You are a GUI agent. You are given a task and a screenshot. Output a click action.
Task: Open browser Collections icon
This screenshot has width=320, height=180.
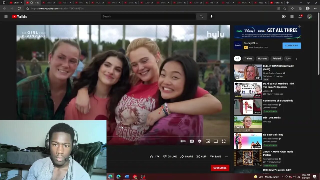(x=300, y=8)
